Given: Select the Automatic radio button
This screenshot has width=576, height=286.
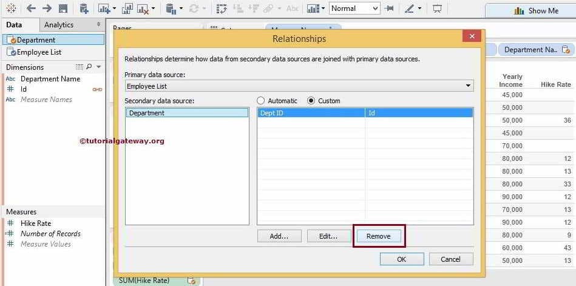Looking at the screenshot, I should [260, 101].
